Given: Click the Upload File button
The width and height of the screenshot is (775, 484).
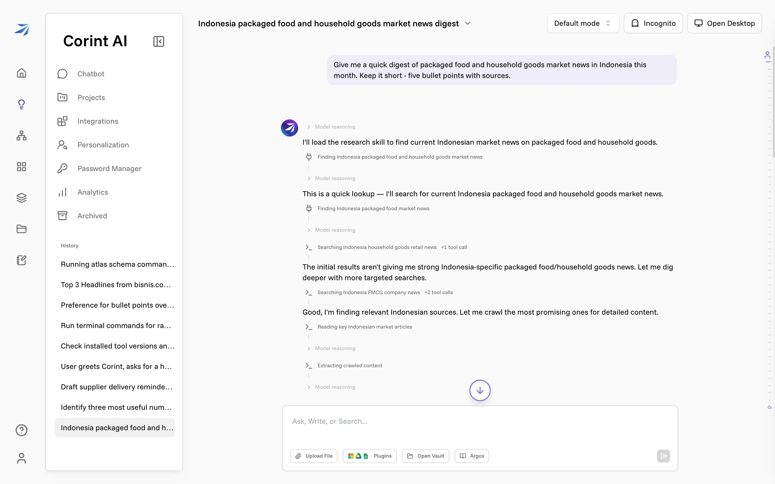Looking at the screenshot, I should [x=314, y=456].
